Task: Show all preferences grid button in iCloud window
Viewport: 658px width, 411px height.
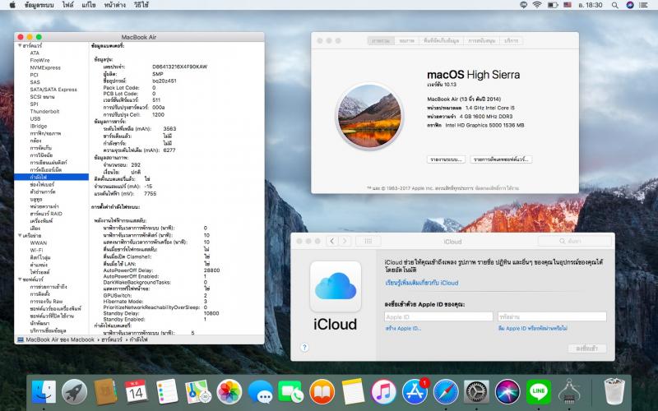Action: click(x=368, y=241)
